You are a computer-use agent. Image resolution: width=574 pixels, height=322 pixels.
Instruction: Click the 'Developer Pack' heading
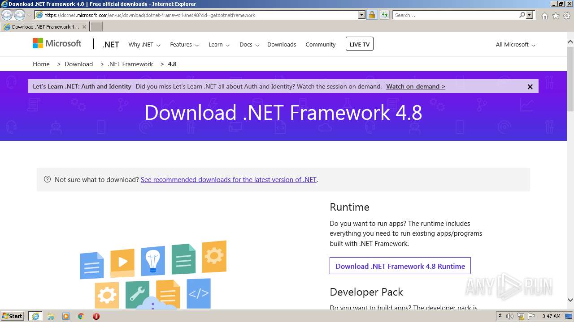(366, 292)
